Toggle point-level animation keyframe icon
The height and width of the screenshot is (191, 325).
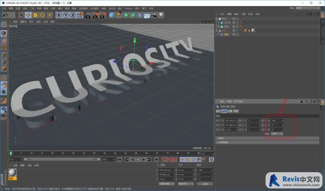click(x=204, y=160)
